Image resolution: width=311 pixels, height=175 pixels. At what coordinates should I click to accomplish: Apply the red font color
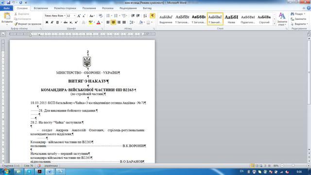tap(98, 22)
